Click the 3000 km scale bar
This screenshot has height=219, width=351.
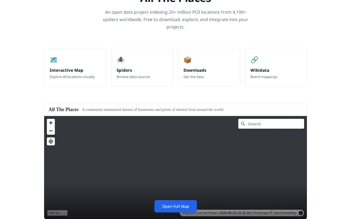[57, 213]
